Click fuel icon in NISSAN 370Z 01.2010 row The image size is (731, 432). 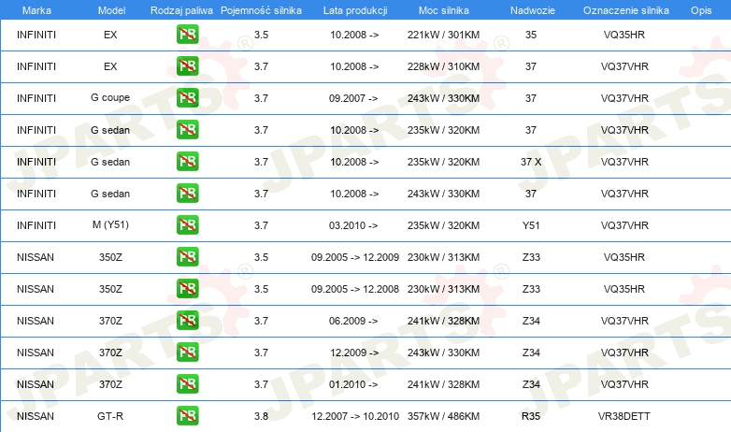click(x=187, y=384)
